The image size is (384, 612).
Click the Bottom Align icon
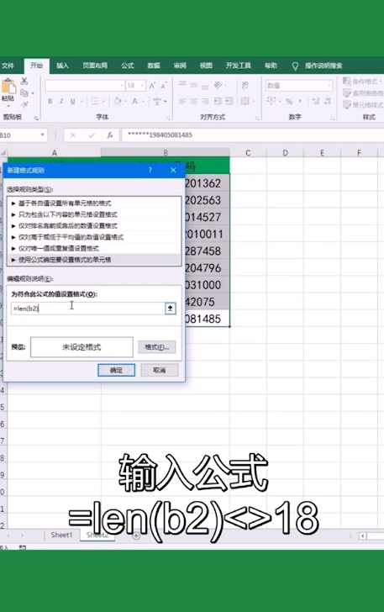click(205, 87)
